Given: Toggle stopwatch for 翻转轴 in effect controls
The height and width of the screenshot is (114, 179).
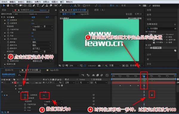Looking at the screenshot, I should point(8,42).
